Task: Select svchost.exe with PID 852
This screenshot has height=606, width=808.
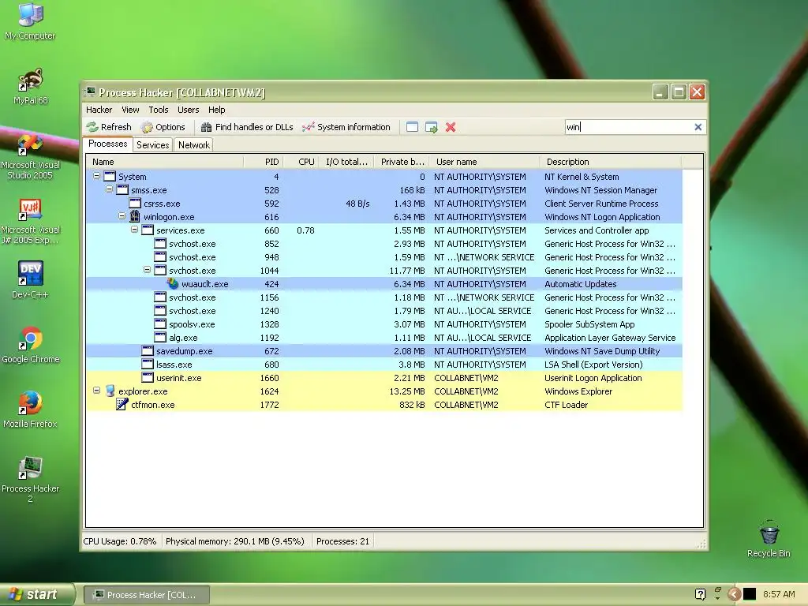Action: [x=384, y=244]
